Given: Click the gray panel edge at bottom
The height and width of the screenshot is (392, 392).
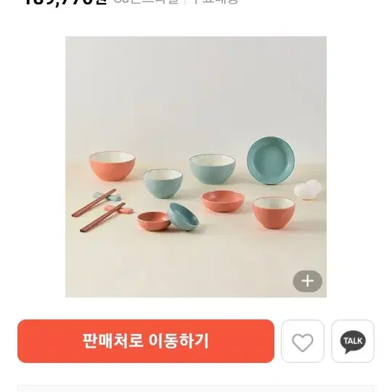Looking at the screenshot, I should point(196,390).
